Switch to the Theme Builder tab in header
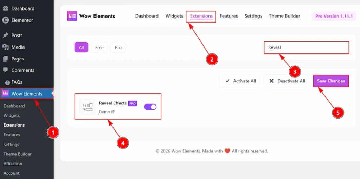The height and width of the screenshot is (179, 360). coord(284,16)
